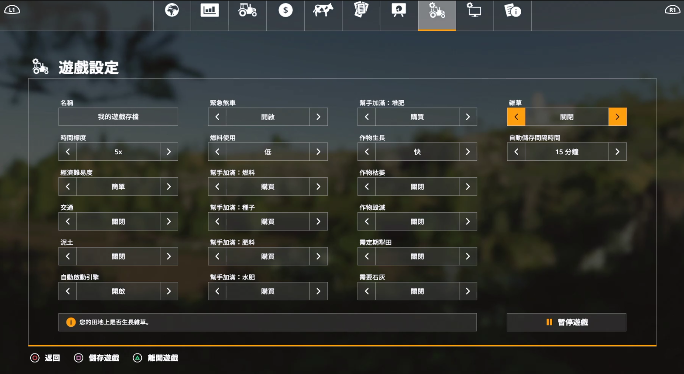Click 離開遊戲 quit game button

click(x=155, y=358)
